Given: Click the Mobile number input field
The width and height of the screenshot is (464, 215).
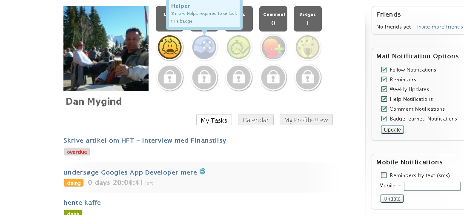Looking at the screenshot, I should 432,186.
